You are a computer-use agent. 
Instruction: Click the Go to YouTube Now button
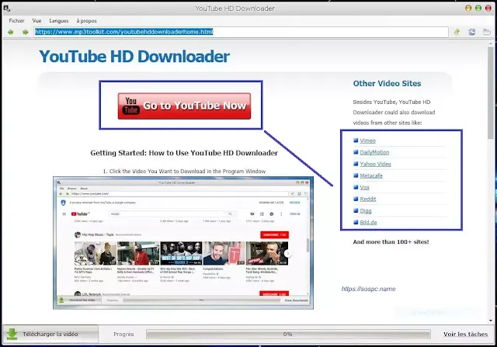pyautogui.click(x=184, y=106)
